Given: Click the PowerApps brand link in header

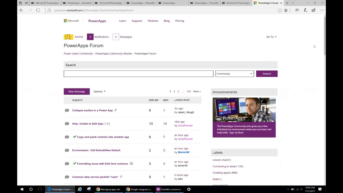Looking at the screenshot, I should [x=97, y=21].
